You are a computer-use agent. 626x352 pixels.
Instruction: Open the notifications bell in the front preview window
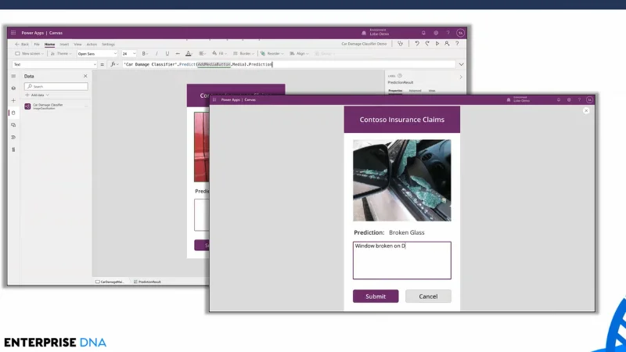click(x=559, y=100)
